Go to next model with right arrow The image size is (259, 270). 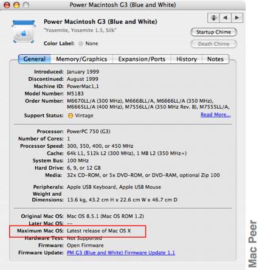pyautogui.click(x=237, y=18)
